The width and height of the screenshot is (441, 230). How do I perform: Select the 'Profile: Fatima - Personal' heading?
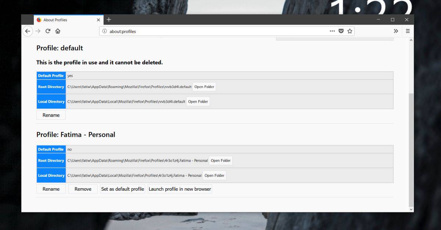pos(76,135)
